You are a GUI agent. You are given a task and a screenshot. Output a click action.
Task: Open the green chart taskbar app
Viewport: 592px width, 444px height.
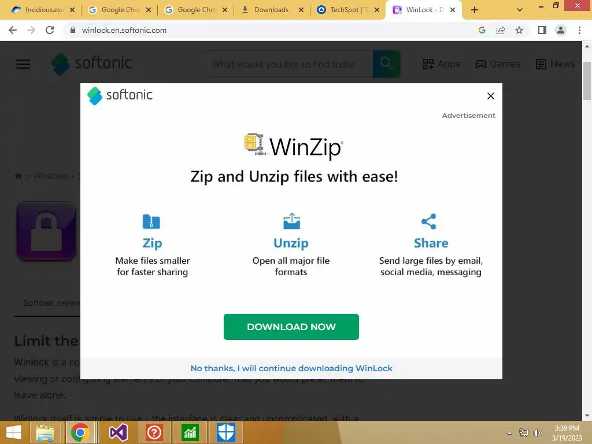point(190,432)
